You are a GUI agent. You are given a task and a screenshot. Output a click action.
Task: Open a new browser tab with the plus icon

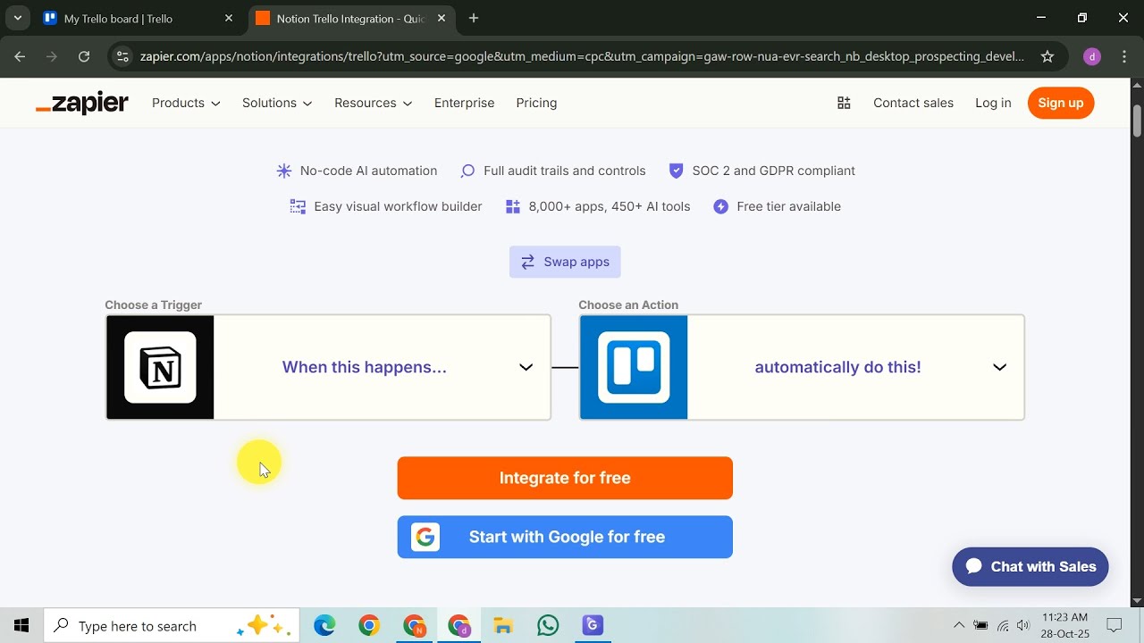pos(474,18)
